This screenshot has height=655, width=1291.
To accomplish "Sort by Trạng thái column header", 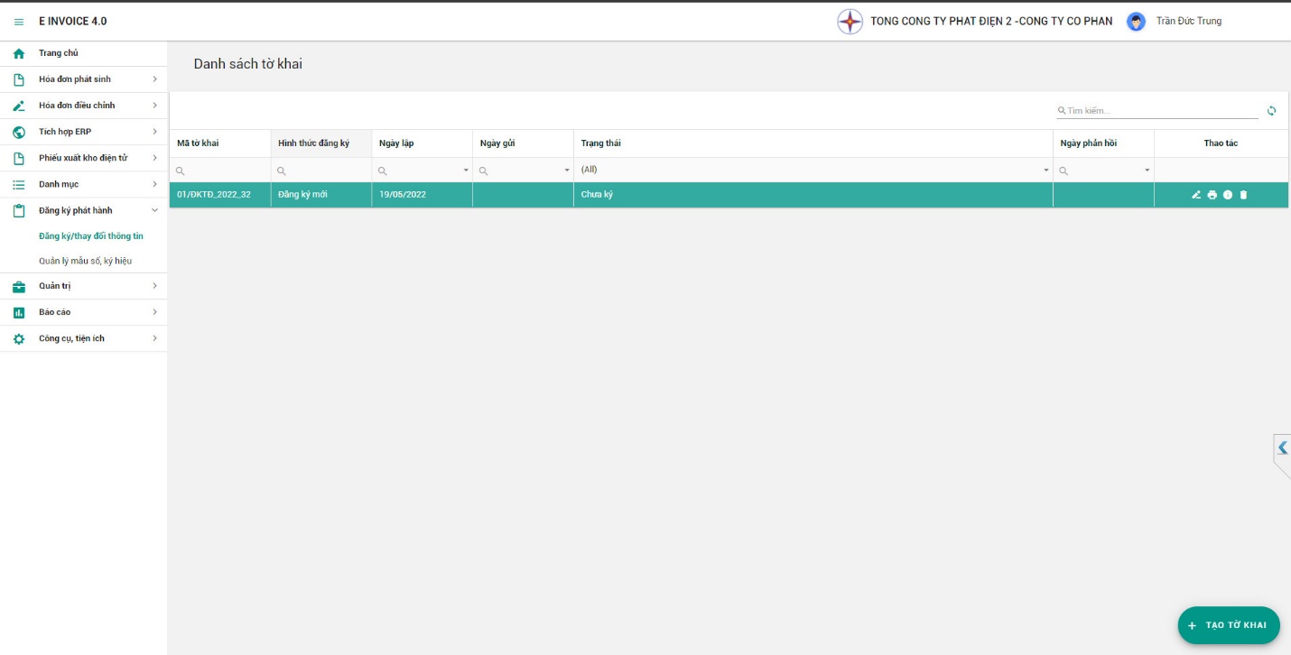I will [813, 143].
